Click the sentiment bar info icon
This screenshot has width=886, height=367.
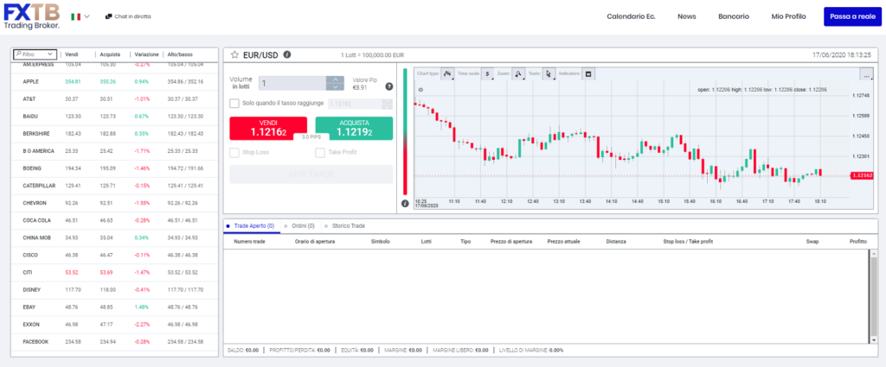point(405,204)
